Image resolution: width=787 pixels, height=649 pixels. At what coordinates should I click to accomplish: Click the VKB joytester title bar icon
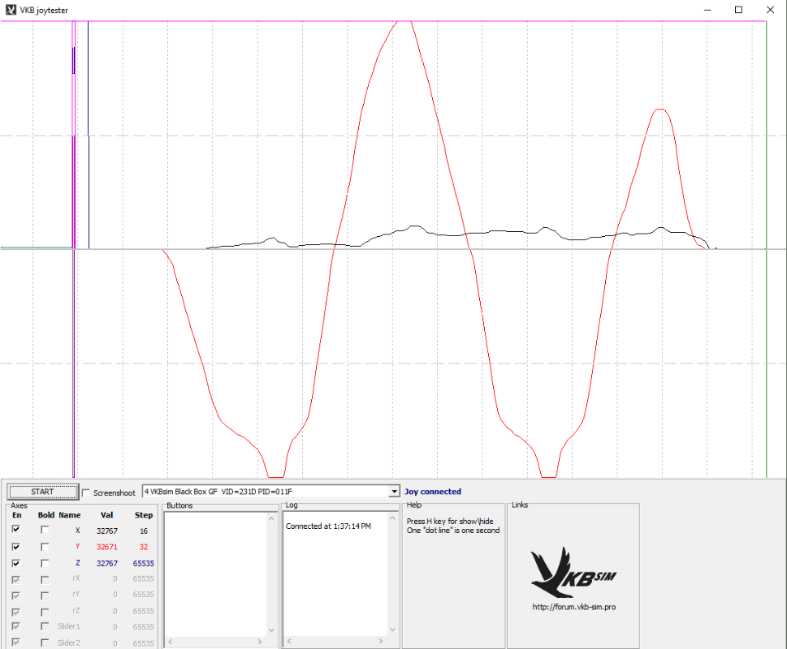tap(11, 10)
